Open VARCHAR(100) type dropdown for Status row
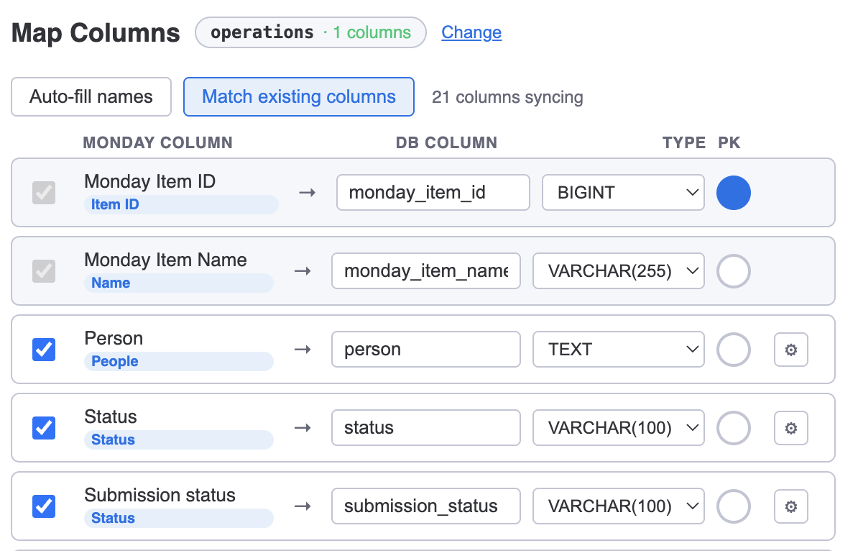 [617, 428]
